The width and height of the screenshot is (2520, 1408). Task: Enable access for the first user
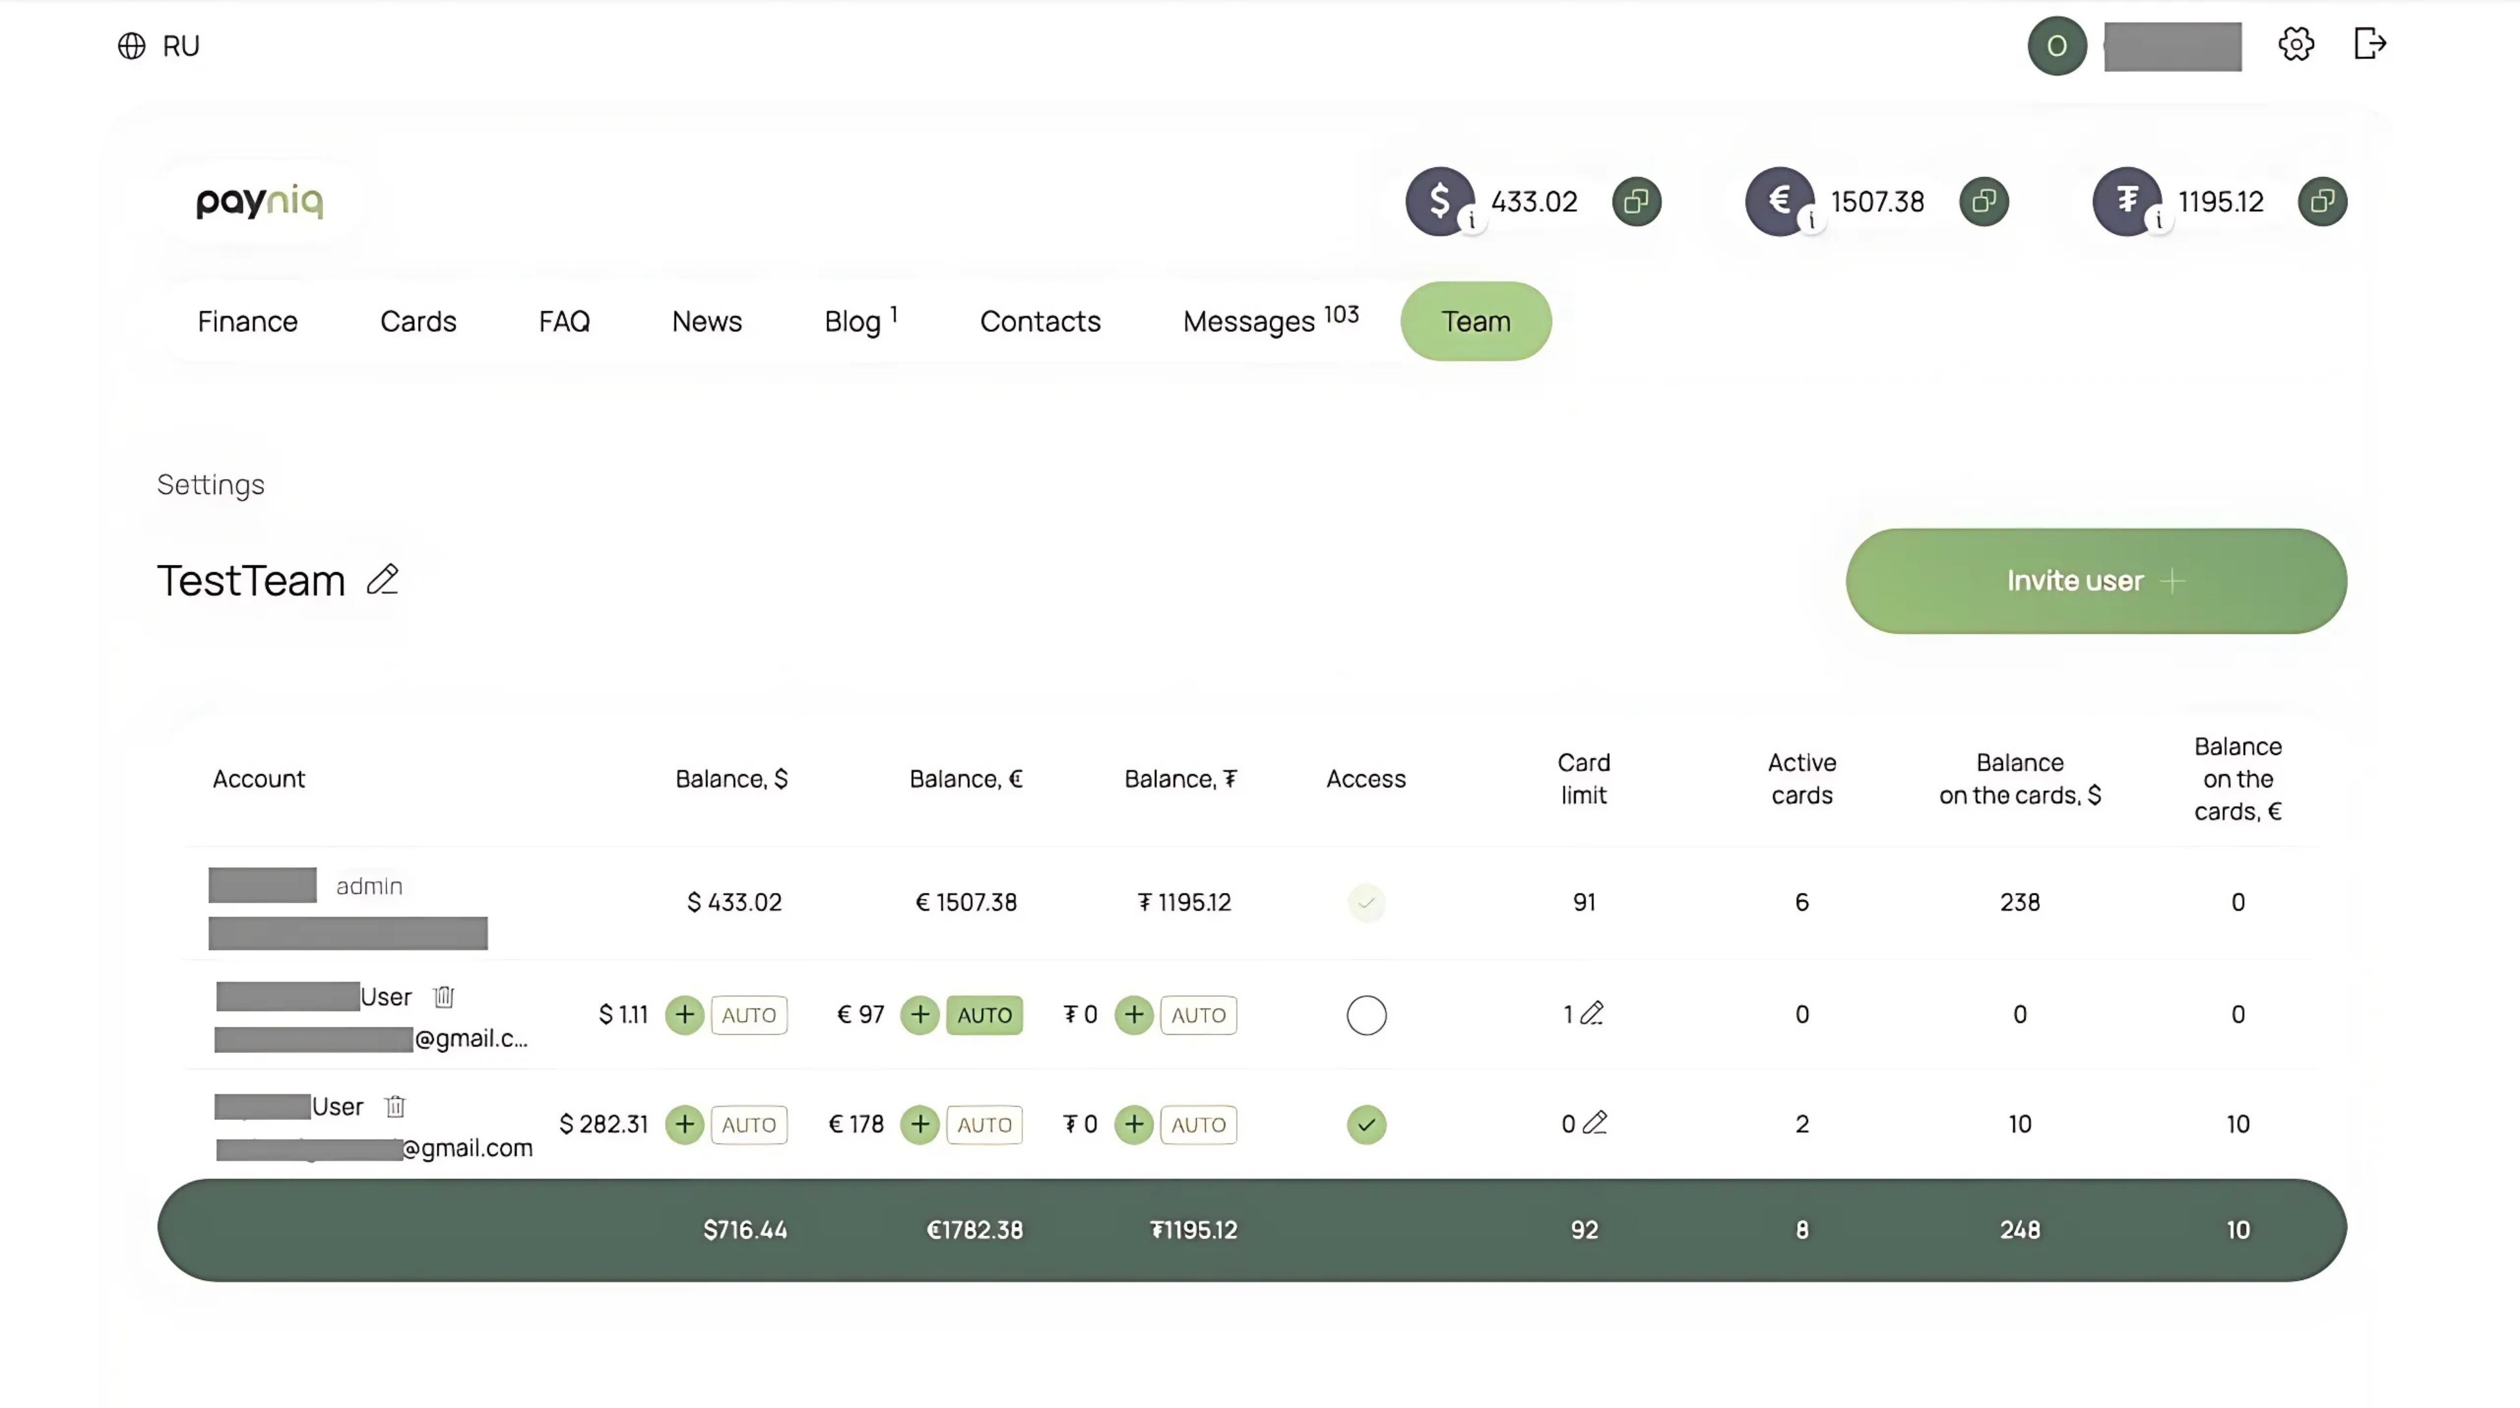[x=1366, y=1015]
